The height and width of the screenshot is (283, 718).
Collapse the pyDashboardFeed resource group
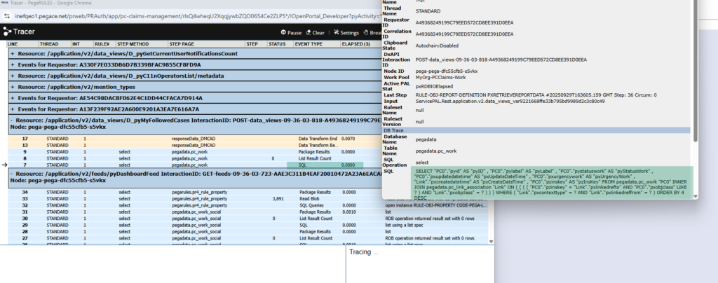click(13, 174)
